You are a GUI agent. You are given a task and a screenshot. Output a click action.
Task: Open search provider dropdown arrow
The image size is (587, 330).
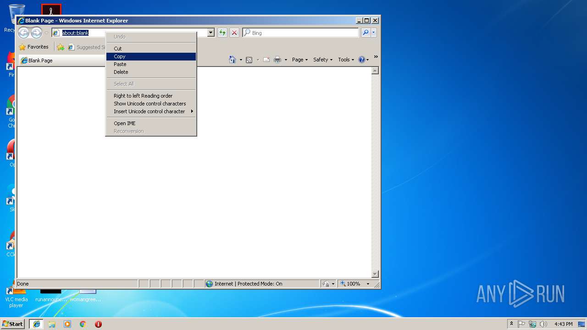(374, 33)
